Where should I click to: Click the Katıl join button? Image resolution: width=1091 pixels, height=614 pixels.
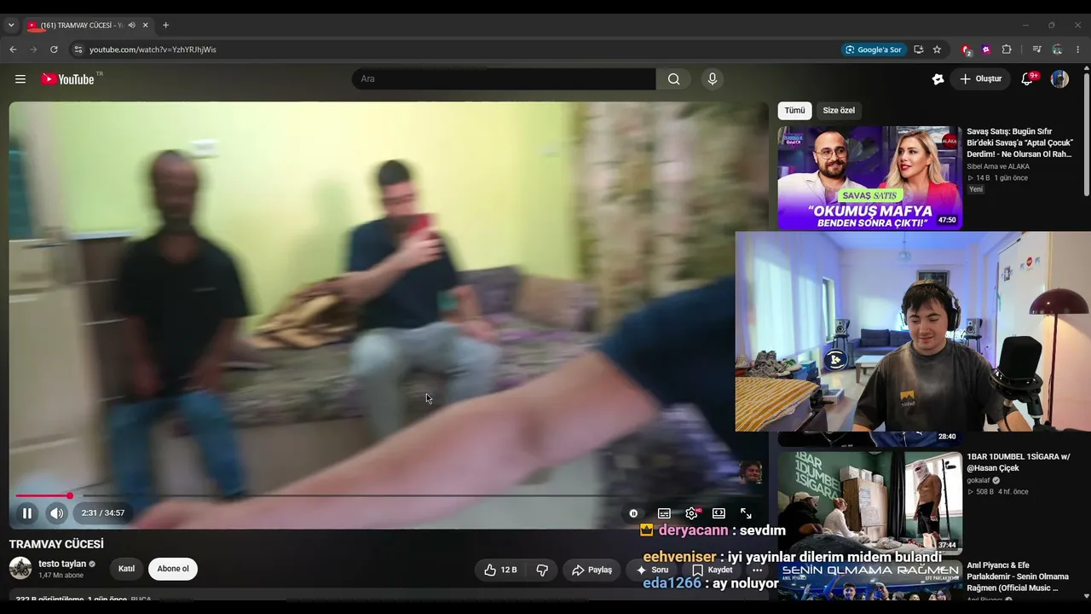tap(126, 569)
